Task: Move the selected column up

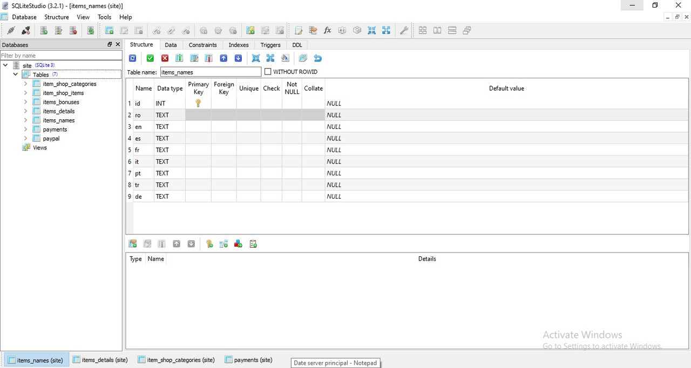Action: pos(223,58)
